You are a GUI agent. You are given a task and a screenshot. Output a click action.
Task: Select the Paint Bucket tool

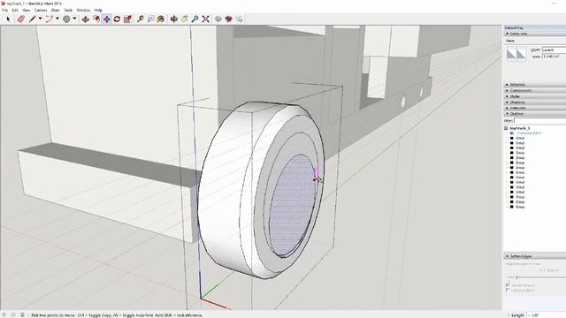click(x=161, y=19)
